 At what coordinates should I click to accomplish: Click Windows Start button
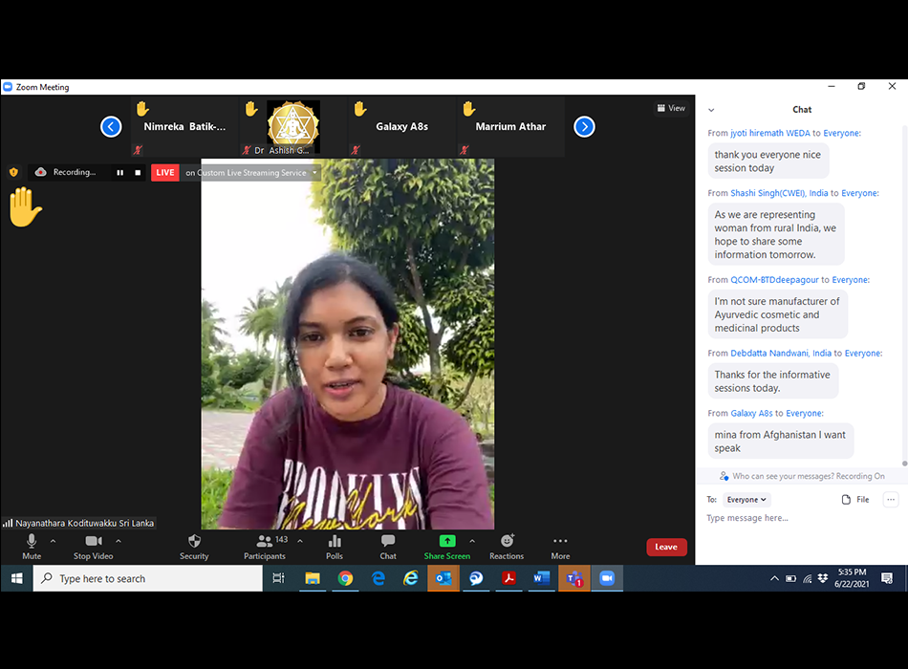16,578
